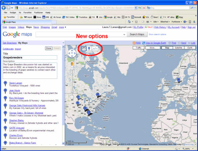Open the search box dropdown arrow
The image size is (198, 151).
point(124,34)
